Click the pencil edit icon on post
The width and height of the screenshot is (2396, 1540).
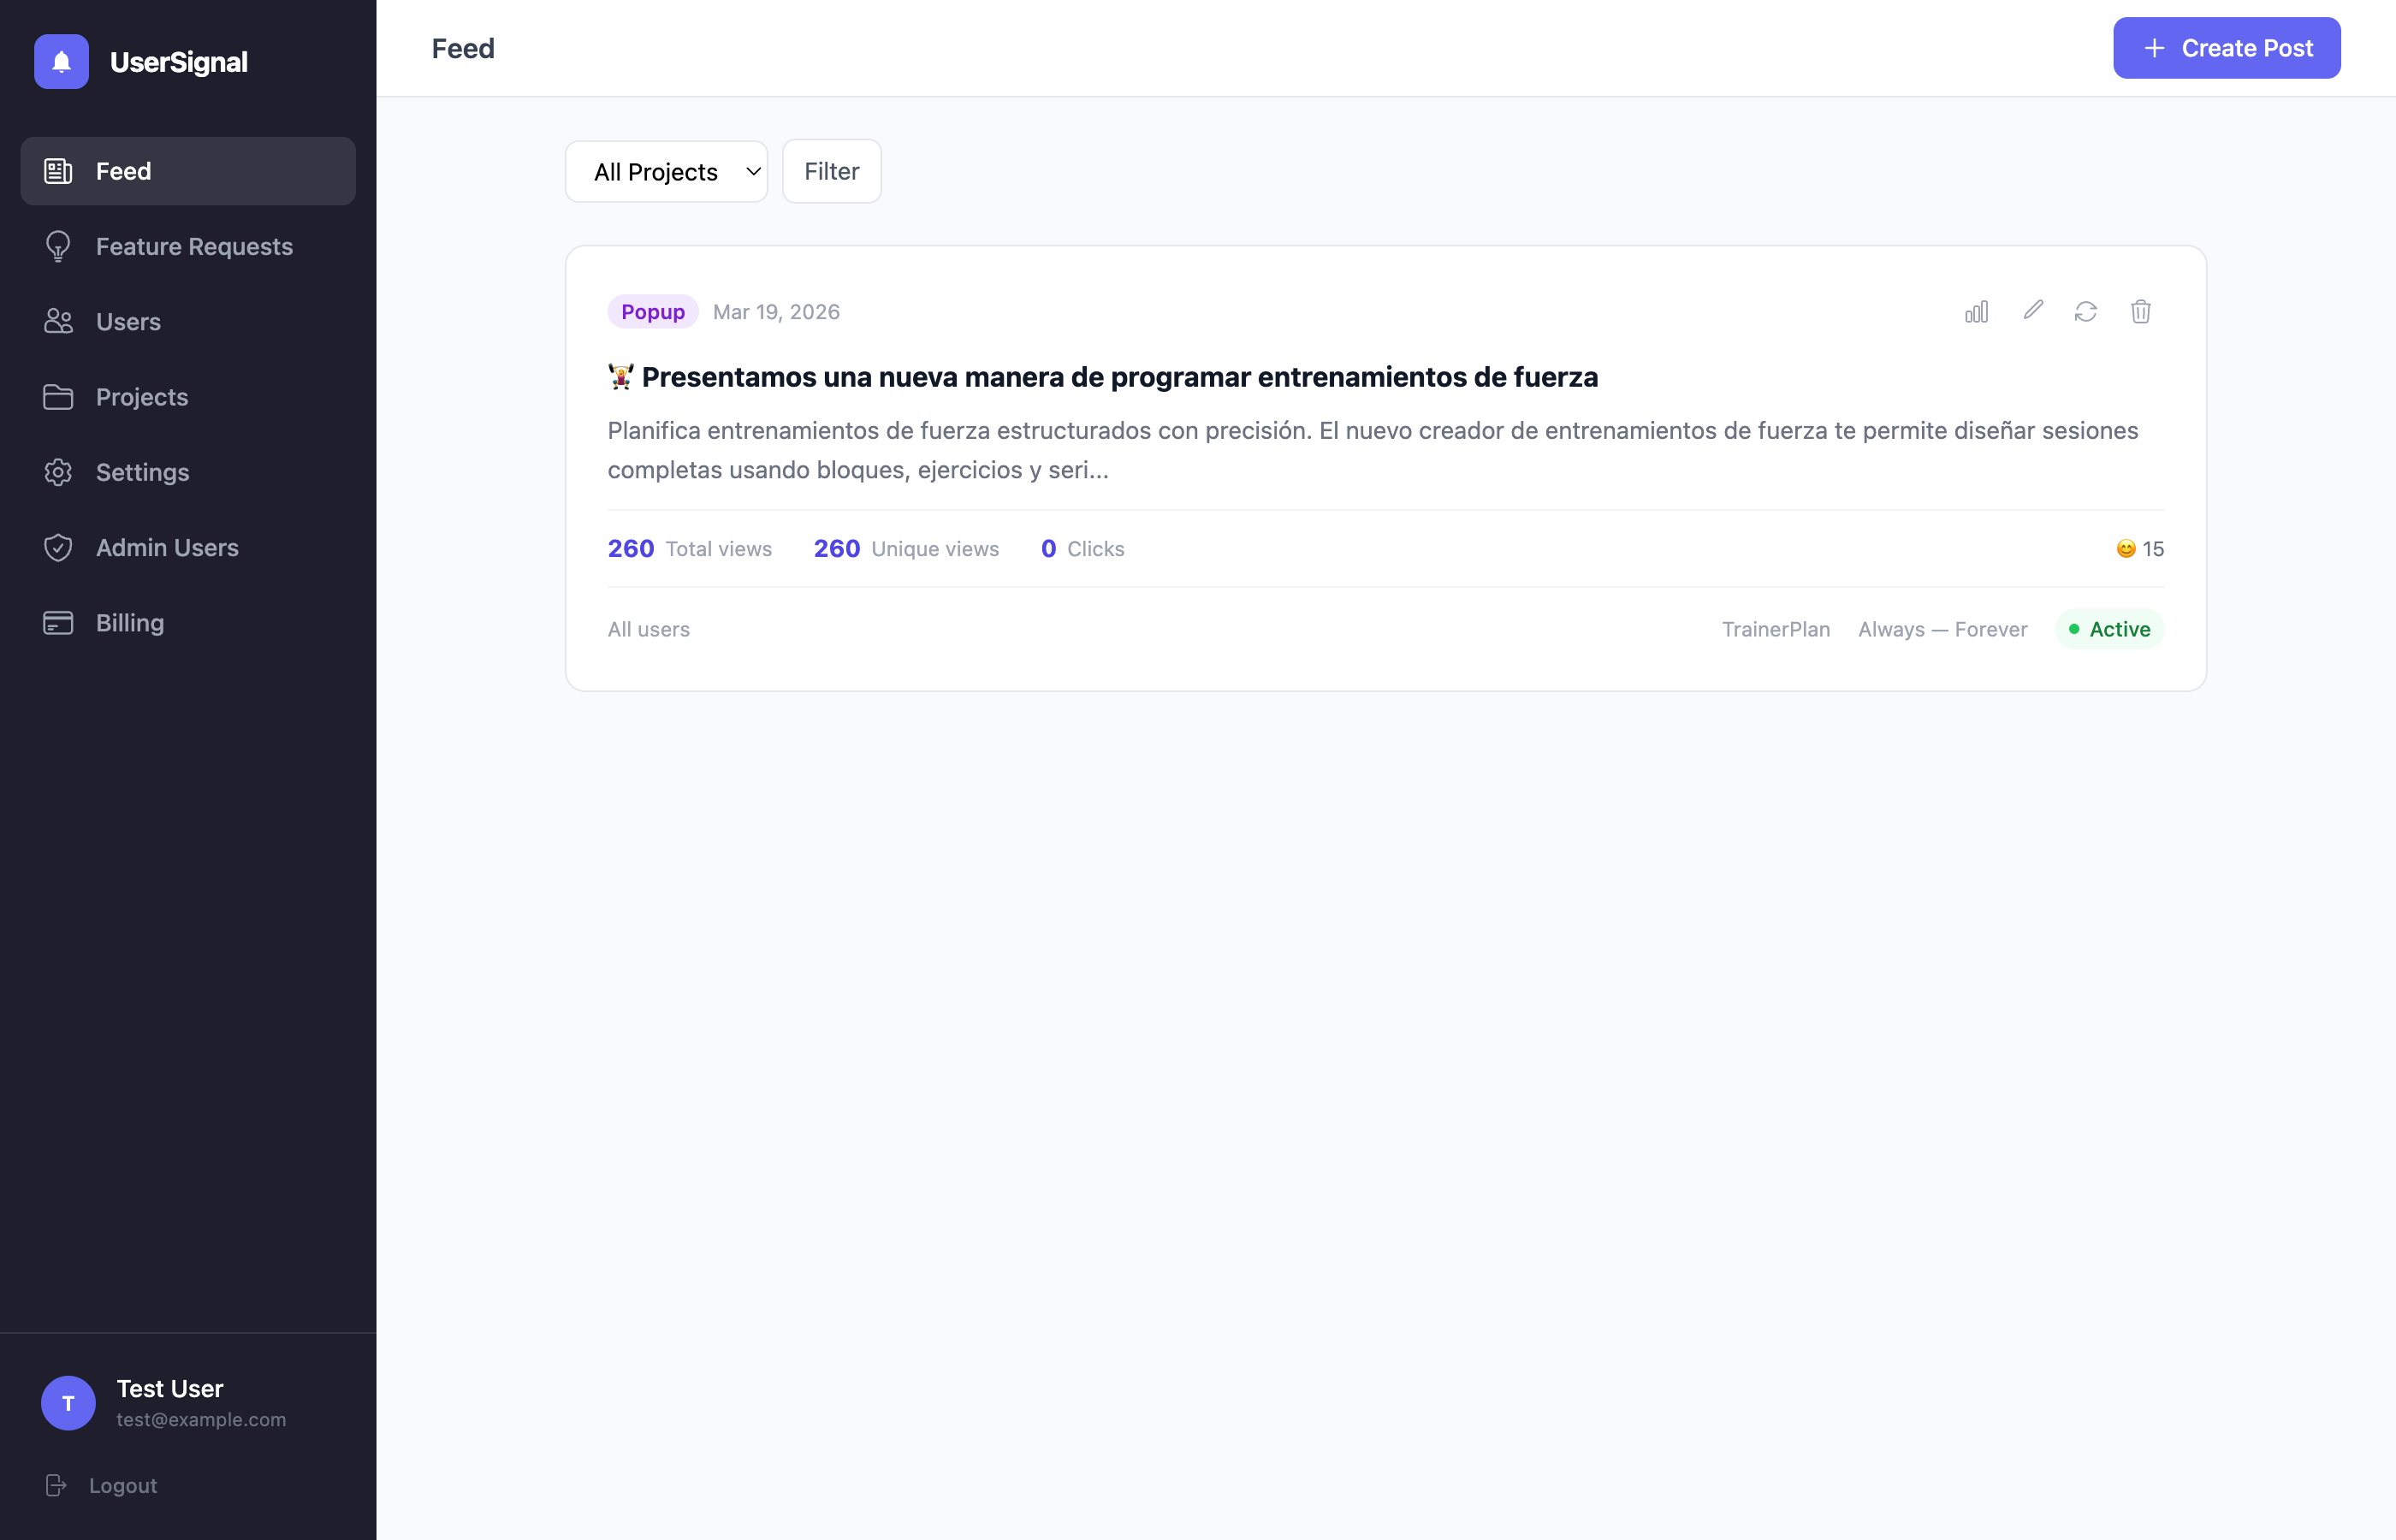pos(2032,311)
